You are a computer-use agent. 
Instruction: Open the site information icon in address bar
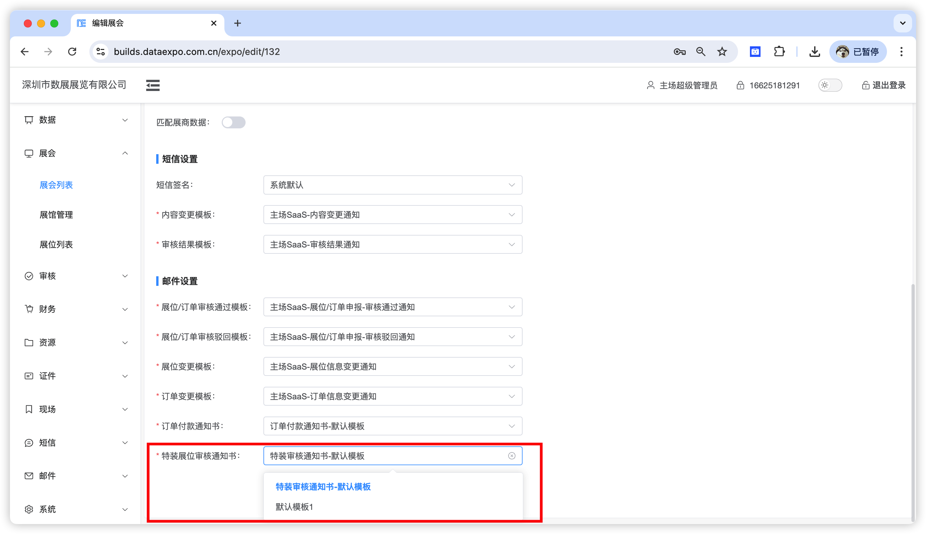pyautogui.click(x=101, y=52)
